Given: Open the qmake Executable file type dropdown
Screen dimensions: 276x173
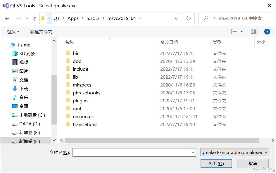Looking at the screenshot, I should pyautogui.click(x=234, y=153).
